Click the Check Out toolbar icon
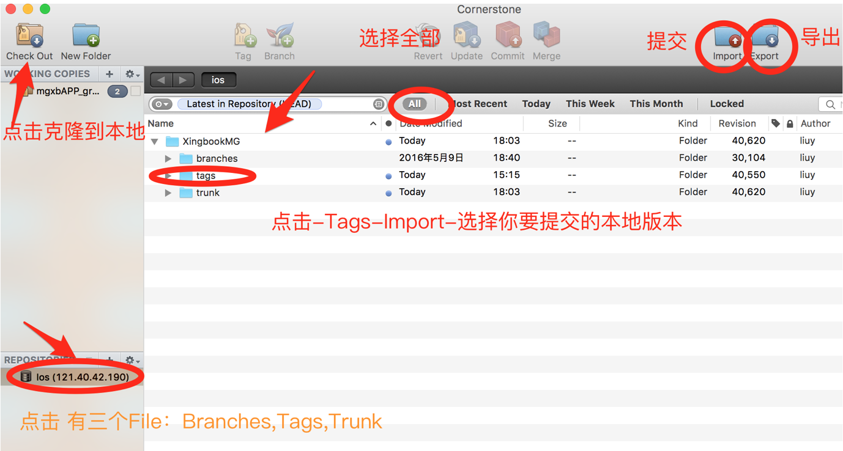 coord(29,35)
